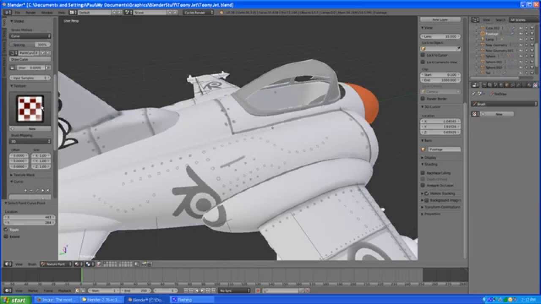541x304 pixels.
Task: Open the Texture Paint mode dropdown
Action: 56,264
